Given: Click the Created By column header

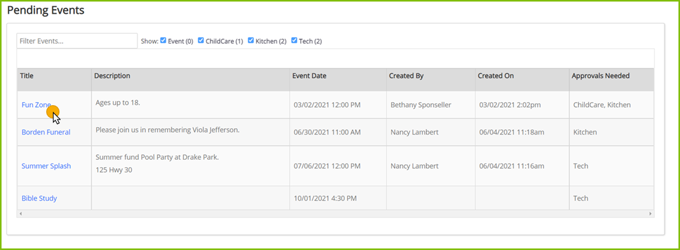Looking at the screenshot, I should tap(406, 76).
